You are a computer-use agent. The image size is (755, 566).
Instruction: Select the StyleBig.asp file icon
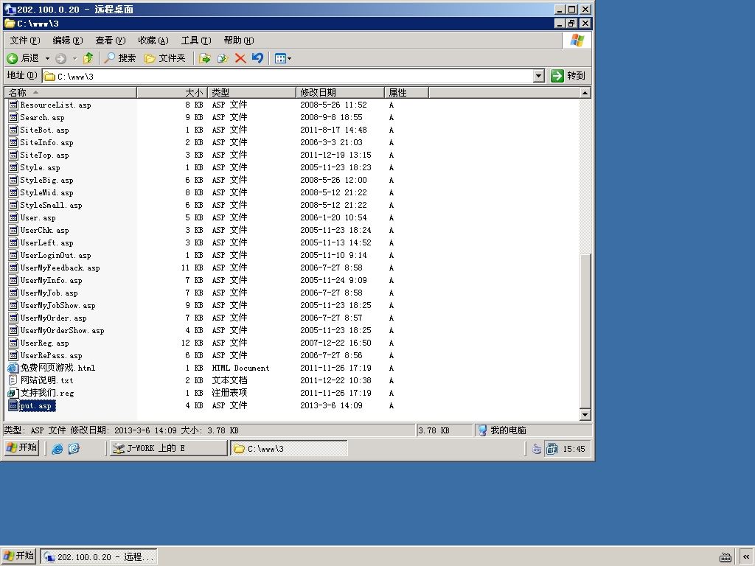click(x=13, y=180)
